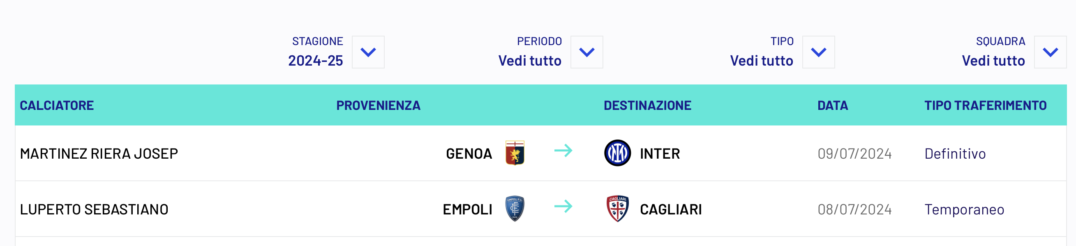The height and width of the screenshot is (246, 1076).
Task: Click the Calciatore column header
Action: 57,105
